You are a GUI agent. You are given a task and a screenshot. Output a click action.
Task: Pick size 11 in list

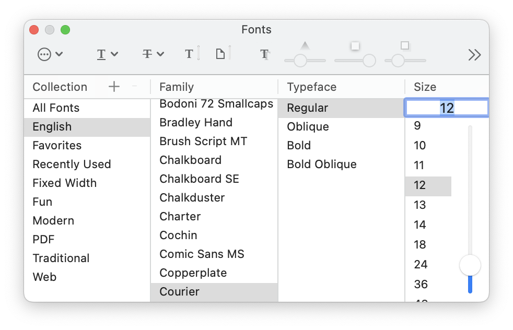[428, 166]
